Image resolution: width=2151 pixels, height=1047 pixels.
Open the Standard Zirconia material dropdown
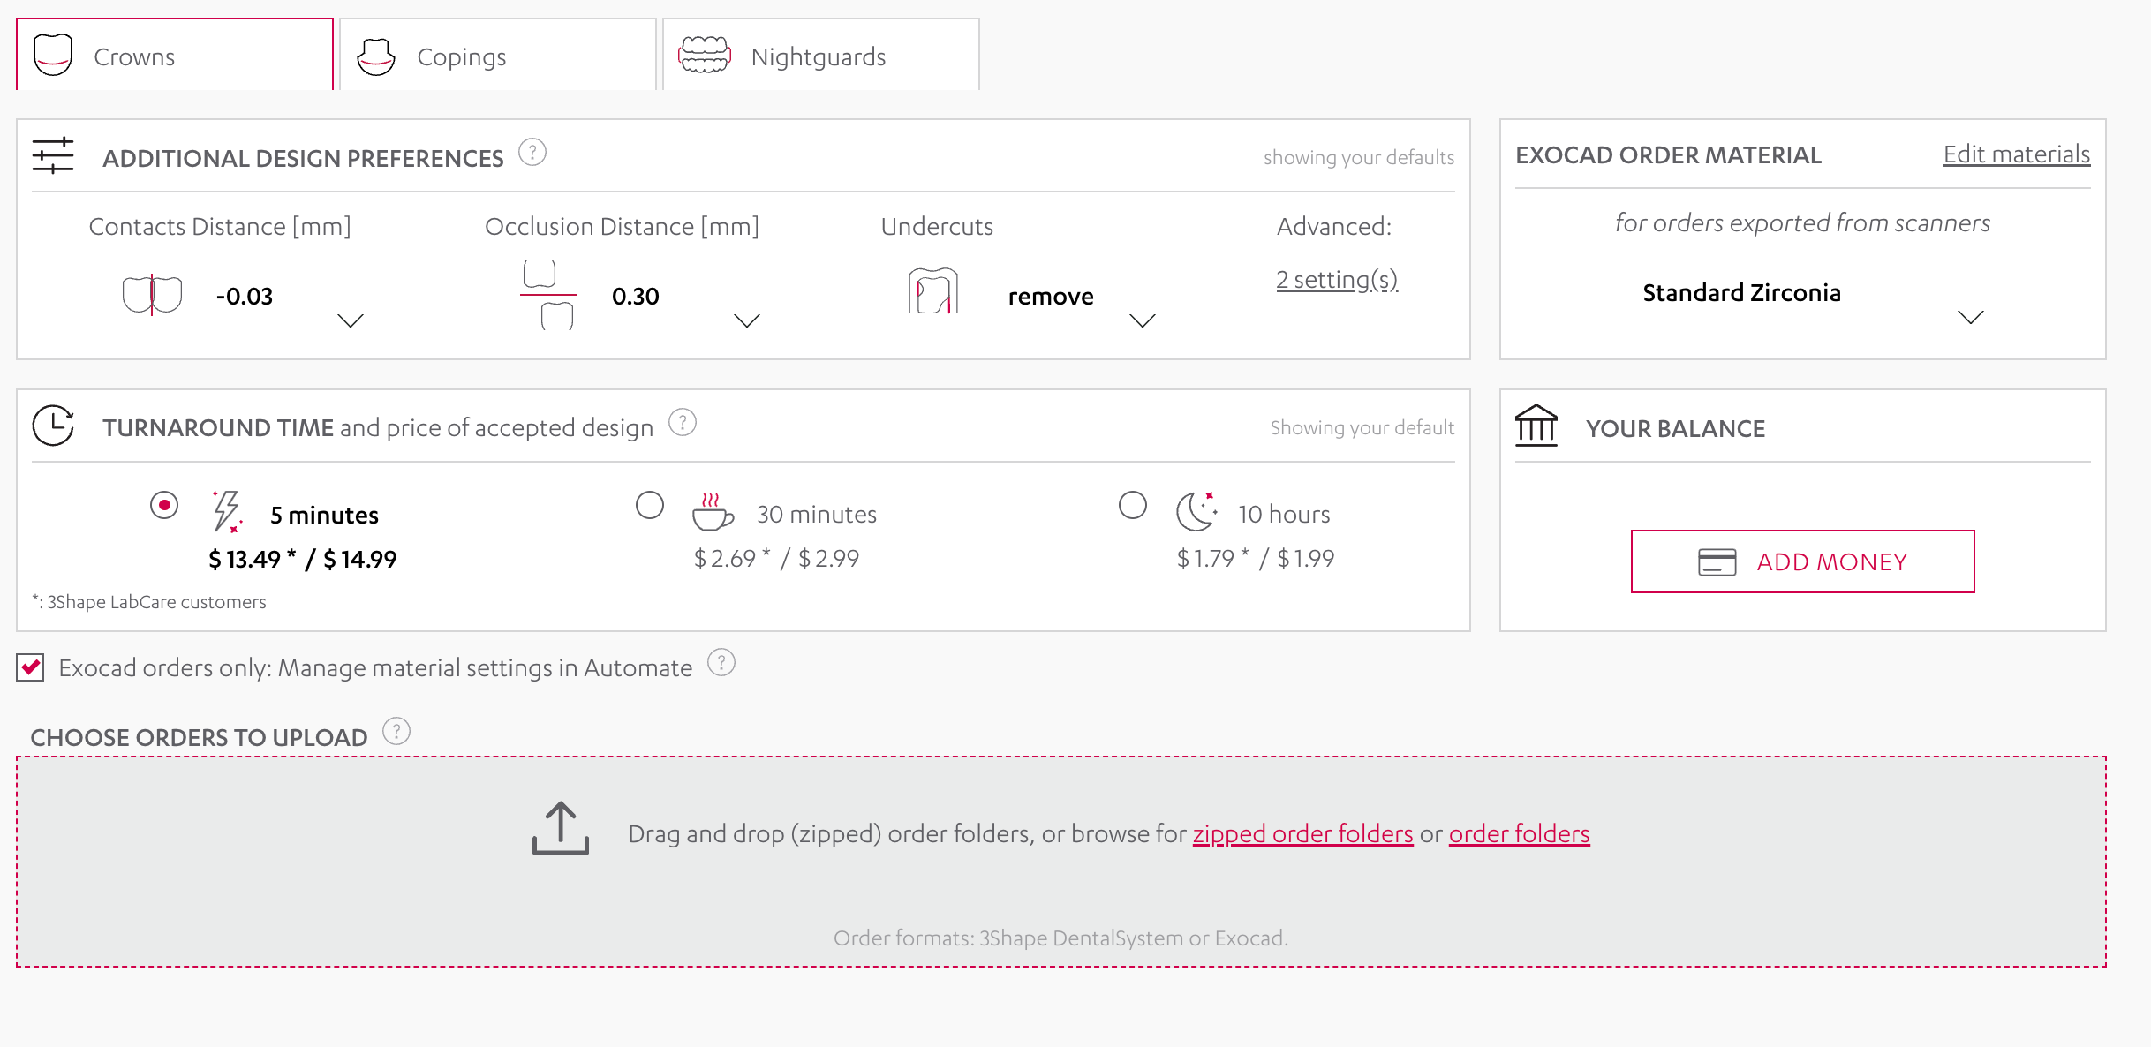pos(1972,317)
